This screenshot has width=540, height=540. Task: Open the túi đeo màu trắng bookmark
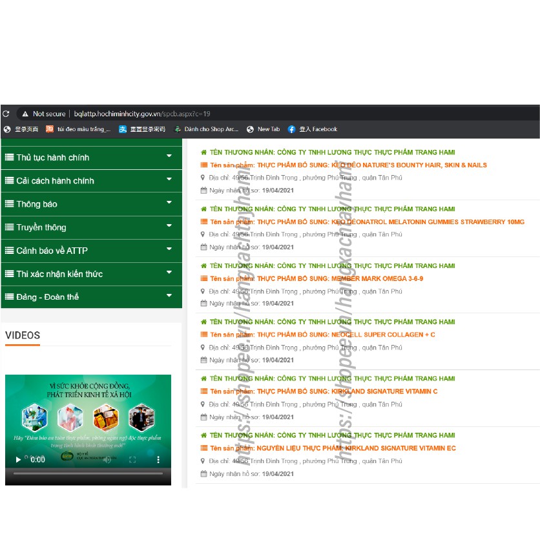(x=78, y=129)
